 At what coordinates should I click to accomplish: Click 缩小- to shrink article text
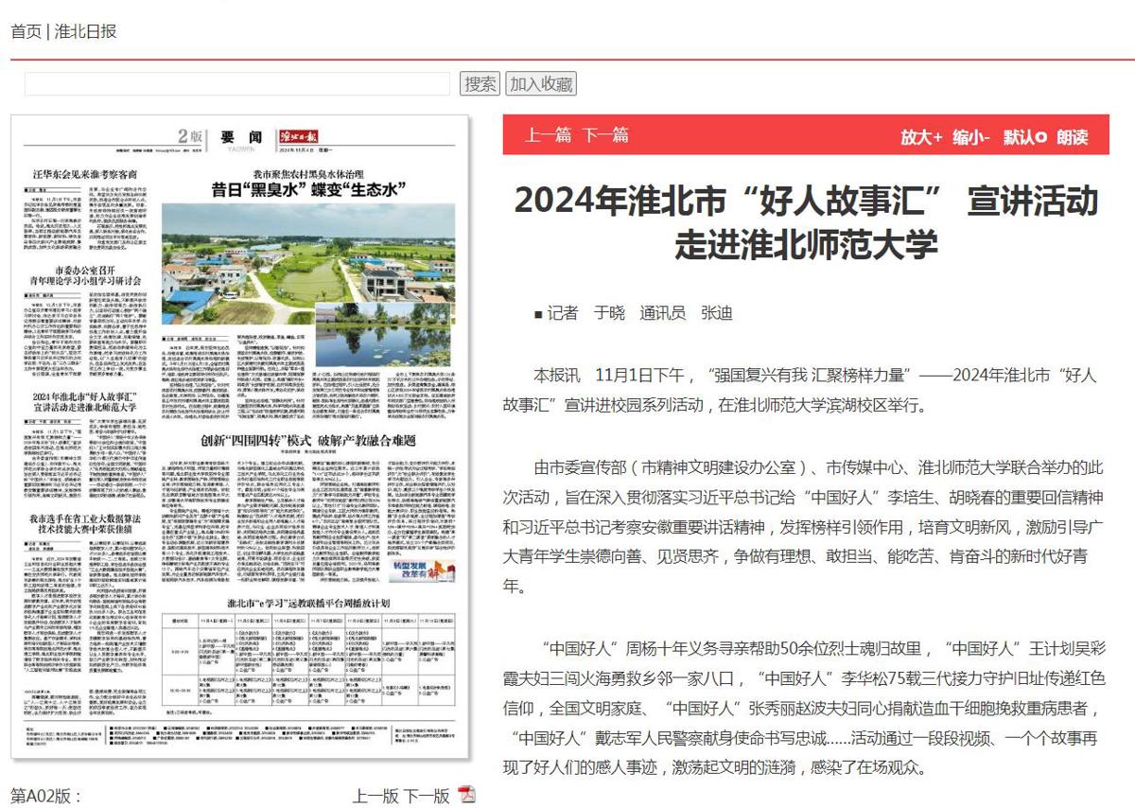tap(970, 136)
